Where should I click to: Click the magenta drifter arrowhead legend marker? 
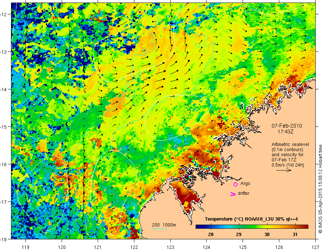pyautogui.click(x=233, y=194)
